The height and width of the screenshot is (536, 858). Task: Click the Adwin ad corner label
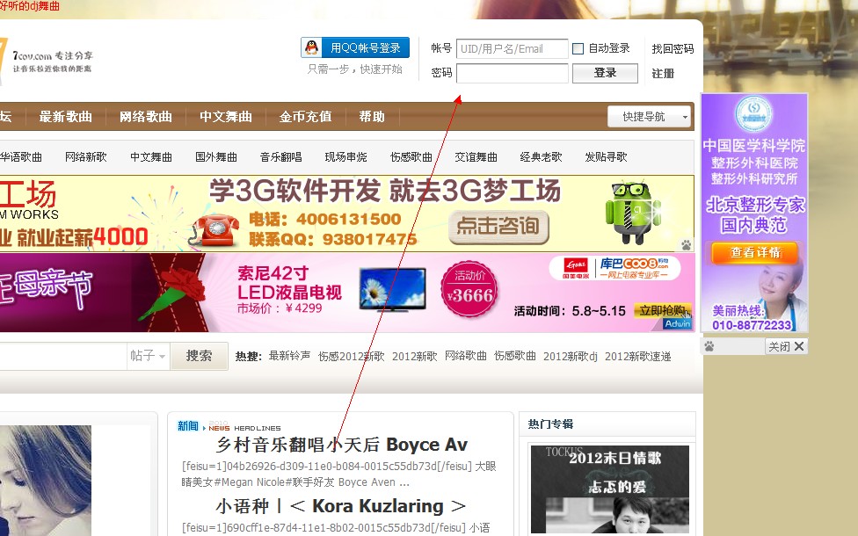pos(678,323)
